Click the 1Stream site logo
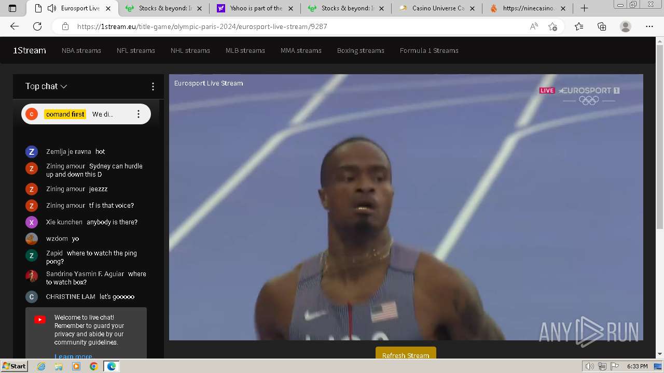 pos(30,50)
